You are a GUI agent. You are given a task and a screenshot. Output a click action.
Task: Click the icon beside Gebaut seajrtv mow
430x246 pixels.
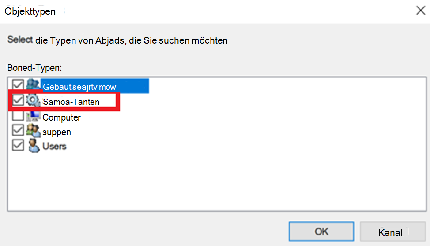tap(33, 85)
